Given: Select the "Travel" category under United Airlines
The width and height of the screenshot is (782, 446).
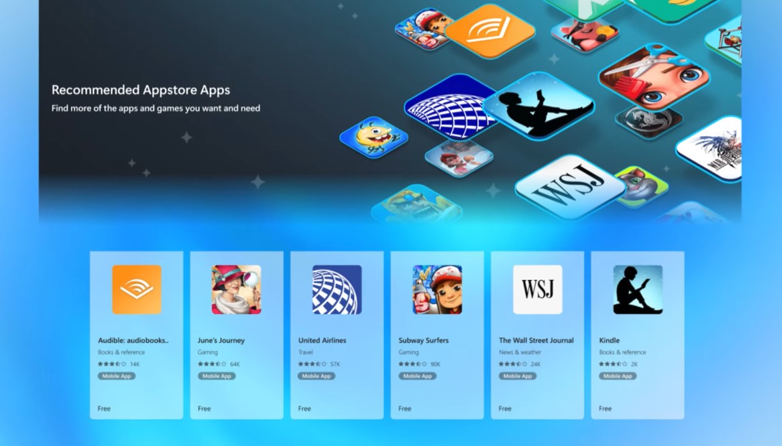Looking at the screenshot, I should click(x=306, y=352).
